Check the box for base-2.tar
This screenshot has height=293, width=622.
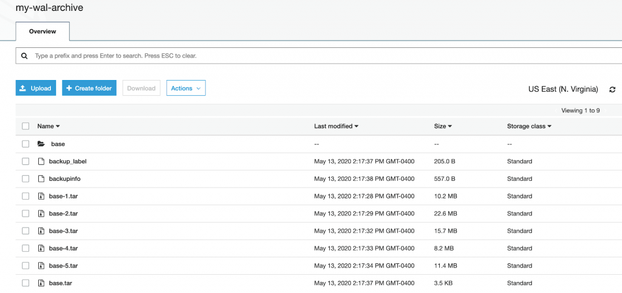pyautogui.click(x=26, y=214)
